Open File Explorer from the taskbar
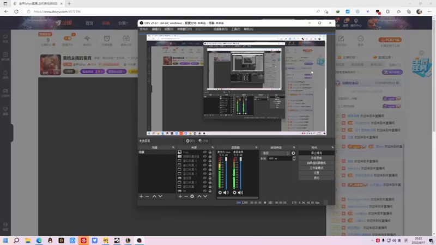Viewport: 436px width, 245px height. click(x=28, y=241)
